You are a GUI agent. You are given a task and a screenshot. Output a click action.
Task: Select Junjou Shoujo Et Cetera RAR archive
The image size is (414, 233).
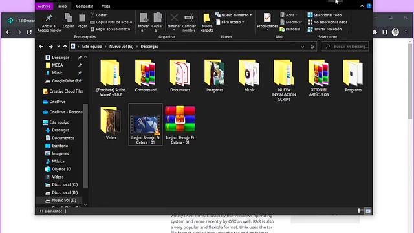pyautogui.click(x=180, y=125)
